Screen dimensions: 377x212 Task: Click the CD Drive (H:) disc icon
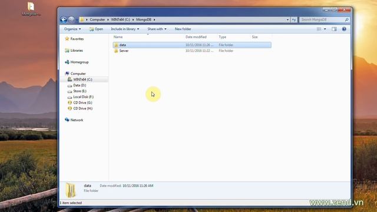(70, 108)
